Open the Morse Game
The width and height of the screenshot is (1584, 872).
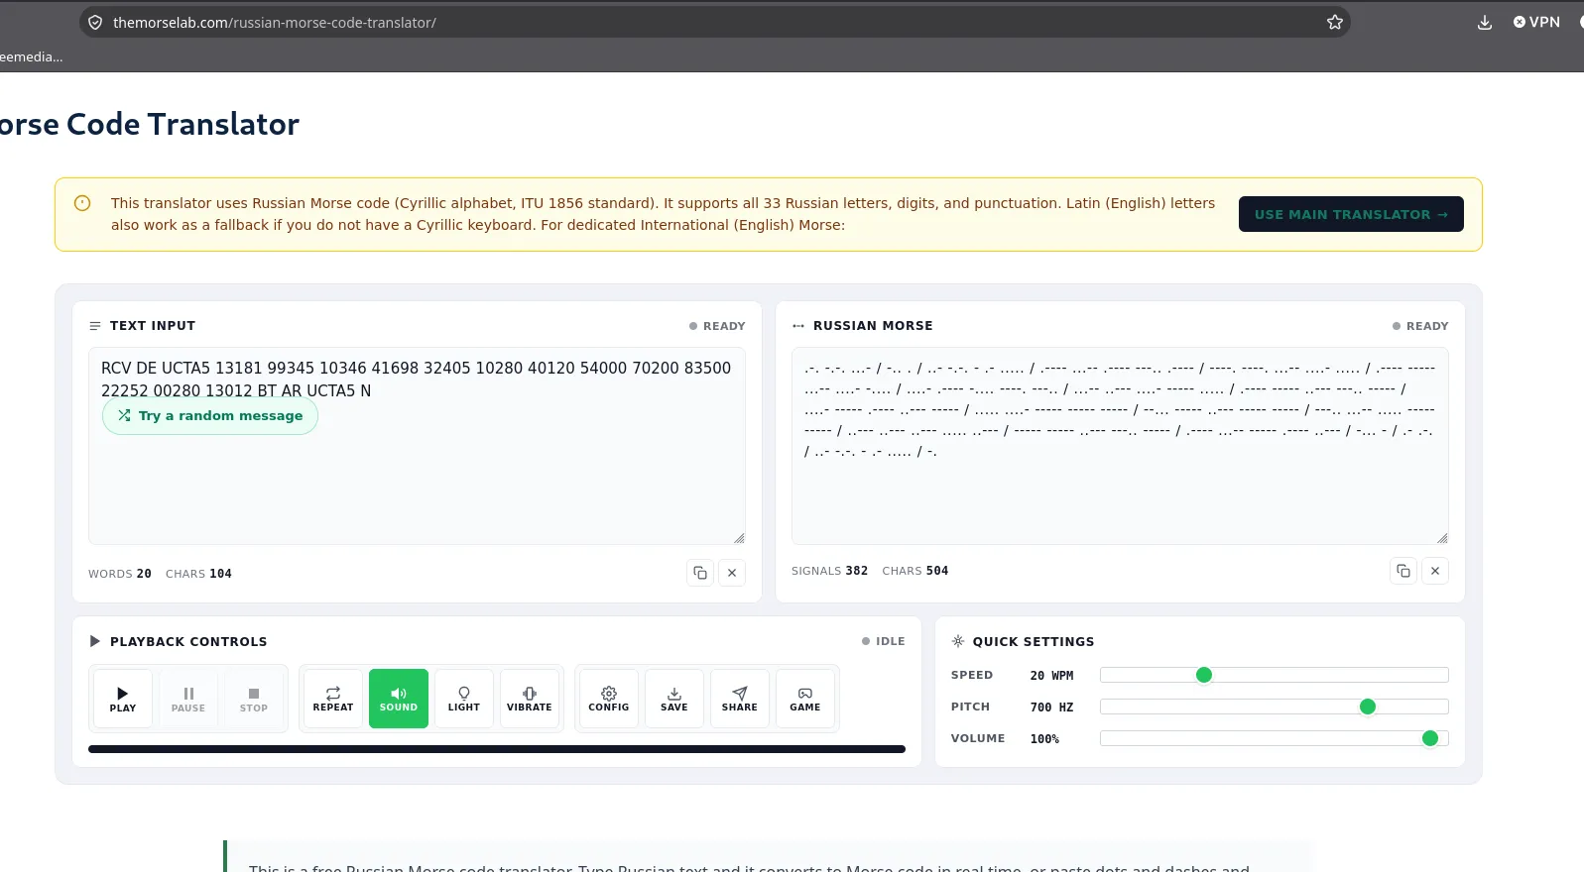pos(805,699)
